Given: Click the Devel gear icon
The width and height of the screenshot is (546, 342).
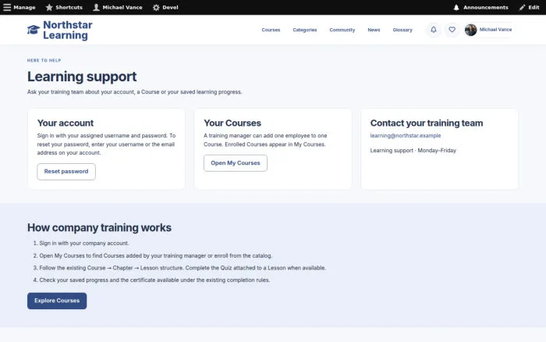Looking at the screenshot, I should coord(156,7).
